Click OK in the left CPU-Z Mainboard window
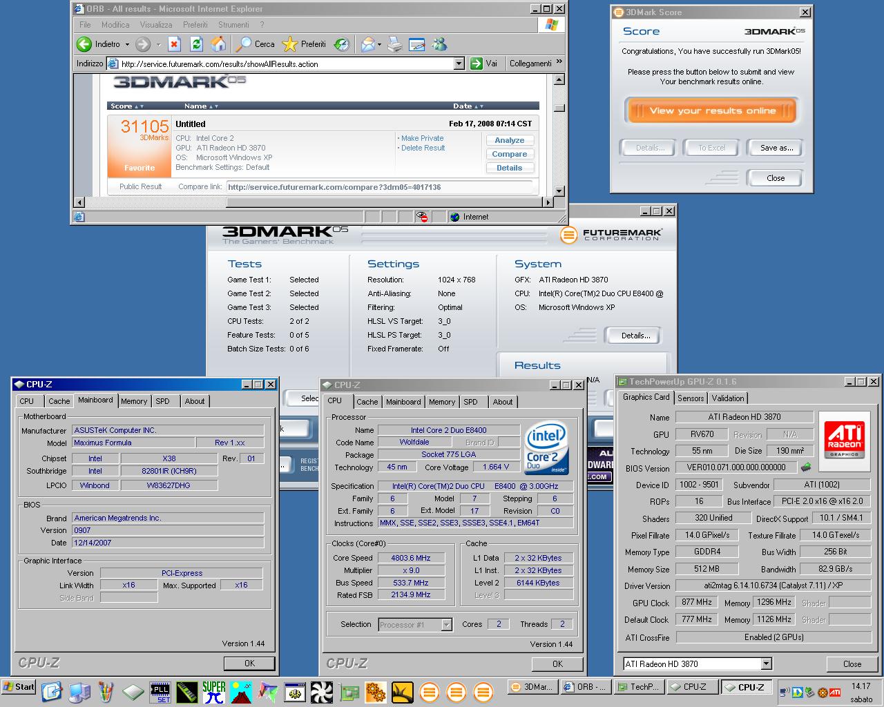 click(249, 663)
